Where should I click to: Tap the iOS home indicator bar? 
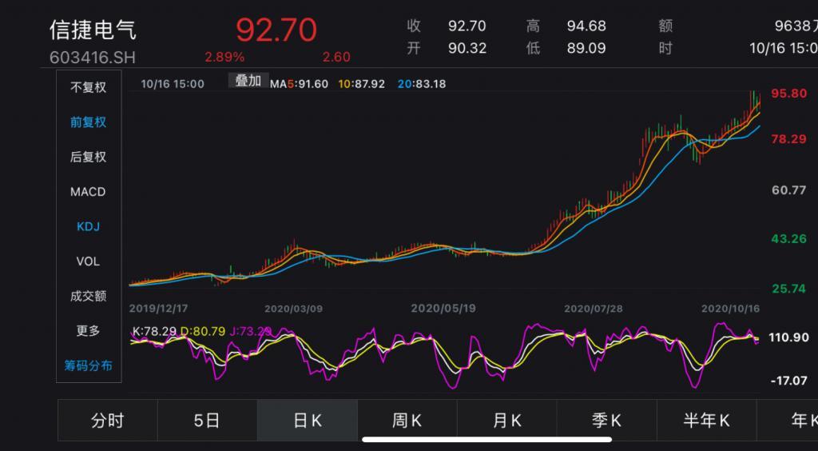(x=486, y=440)
